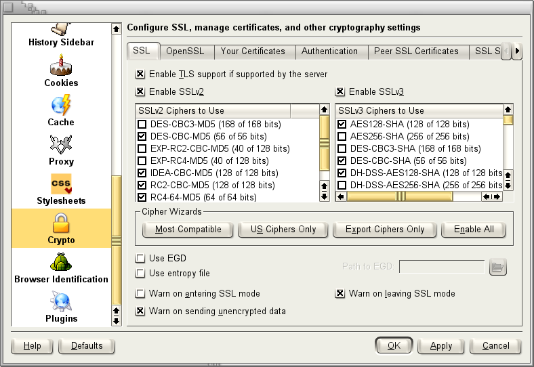Click the Help button
The height and width of the screenshot is (367, 534).
point(32,346)
